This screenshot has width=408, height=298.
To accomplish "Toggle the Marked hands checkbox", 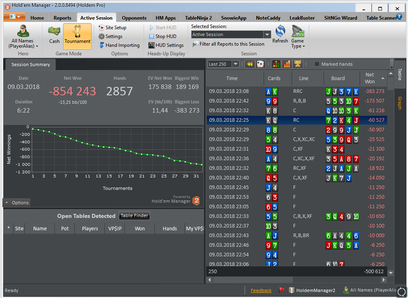I will pos(316,64).
